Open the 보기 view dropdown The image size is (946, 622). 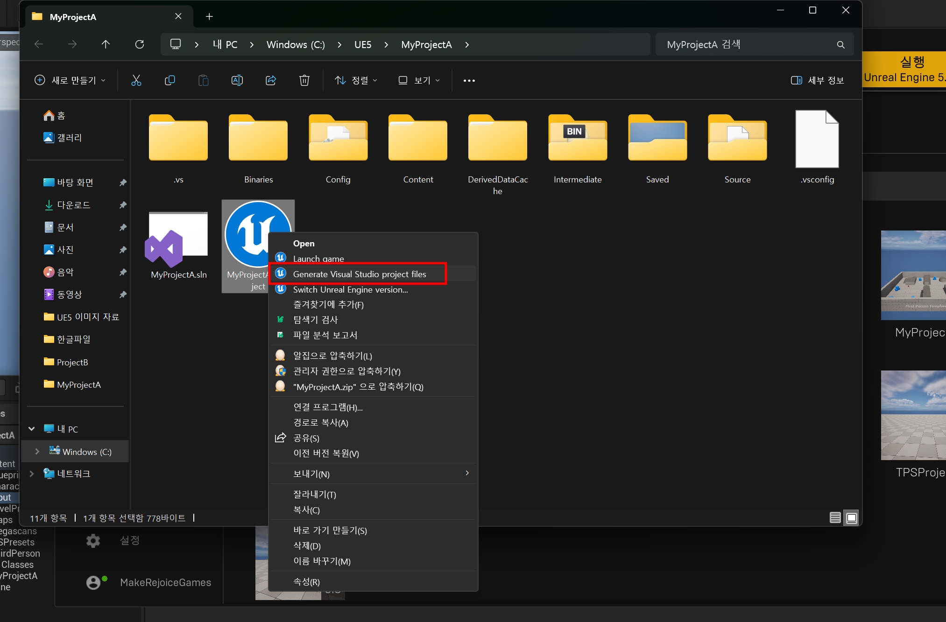coord(419,80)
